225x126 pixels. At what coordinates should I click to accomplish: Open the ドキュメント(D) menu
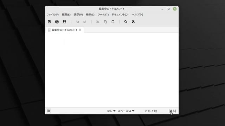(x=120, y=15)
